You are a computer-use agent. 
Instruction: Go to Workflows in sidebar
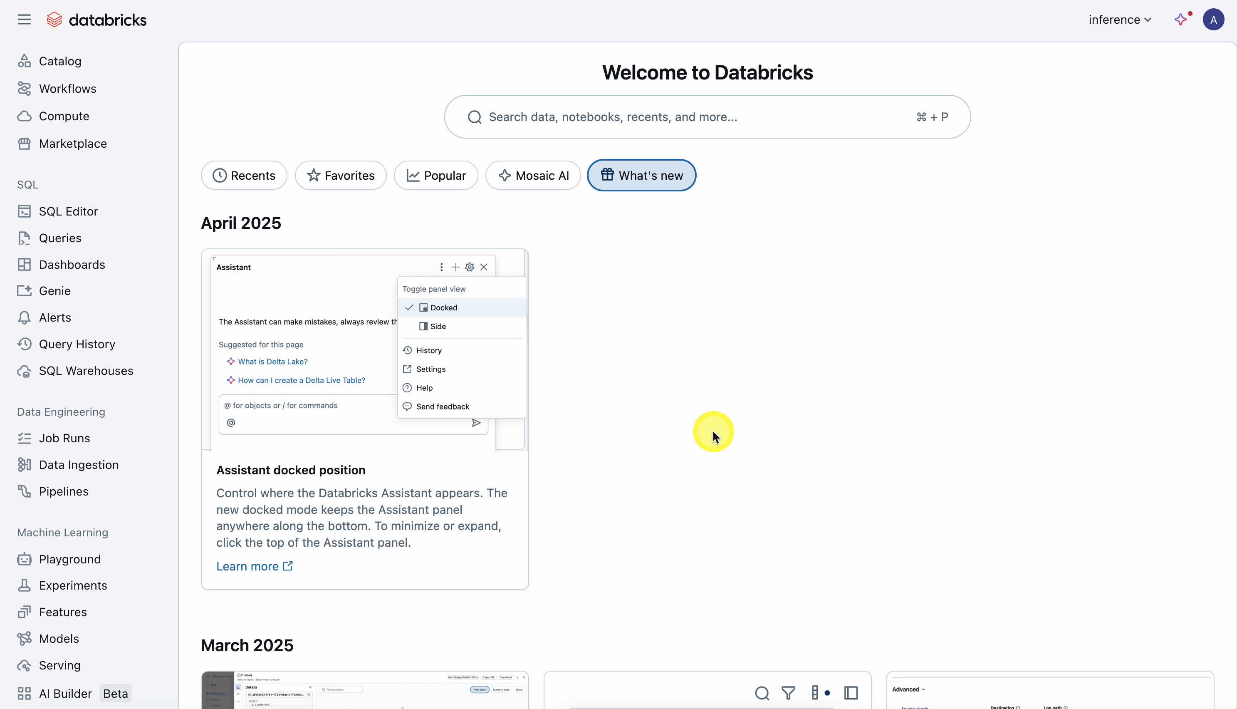point(67,89)
